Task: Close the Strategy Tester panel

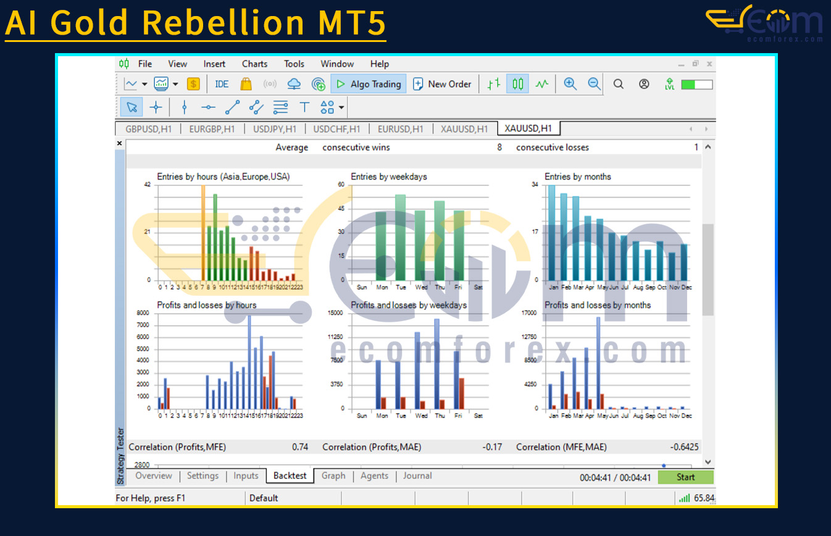Action: (x=120, y=143)
